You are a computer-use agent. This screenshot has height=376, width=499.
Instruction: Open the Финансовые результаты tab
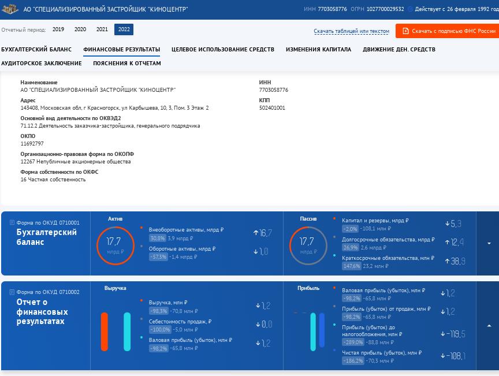click(121, 49)
